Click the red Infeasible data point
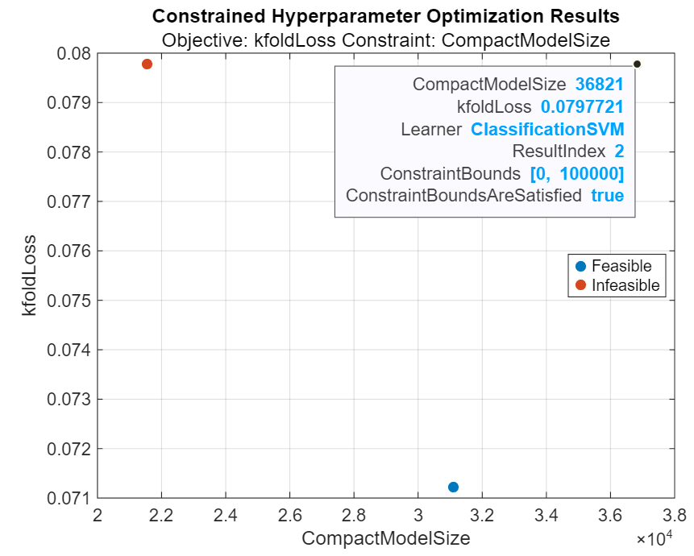 147,64
